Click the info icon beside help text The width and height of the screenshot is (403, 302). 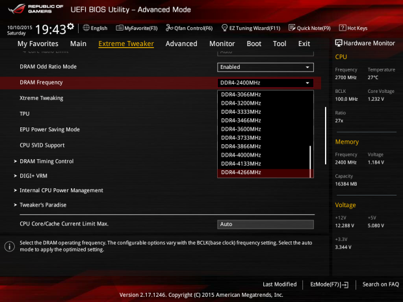coord(10,247)
